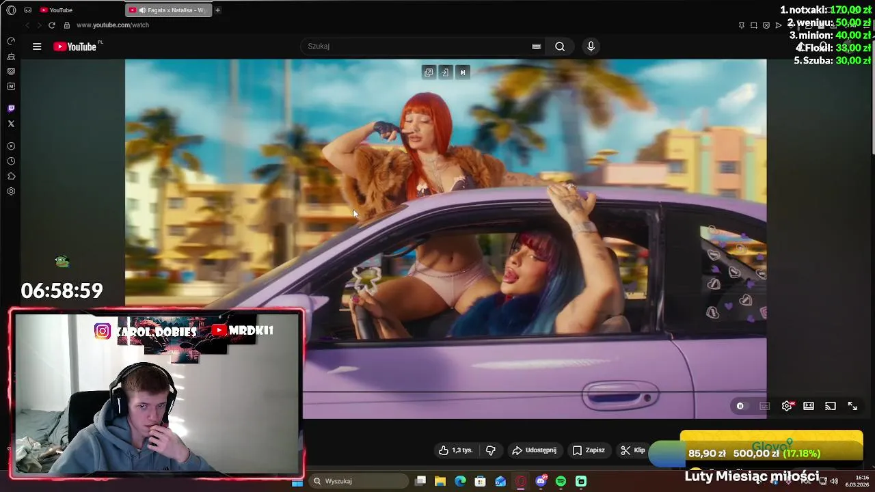
Task: Click into the Szukaj search field
Action: click(415, 46)
